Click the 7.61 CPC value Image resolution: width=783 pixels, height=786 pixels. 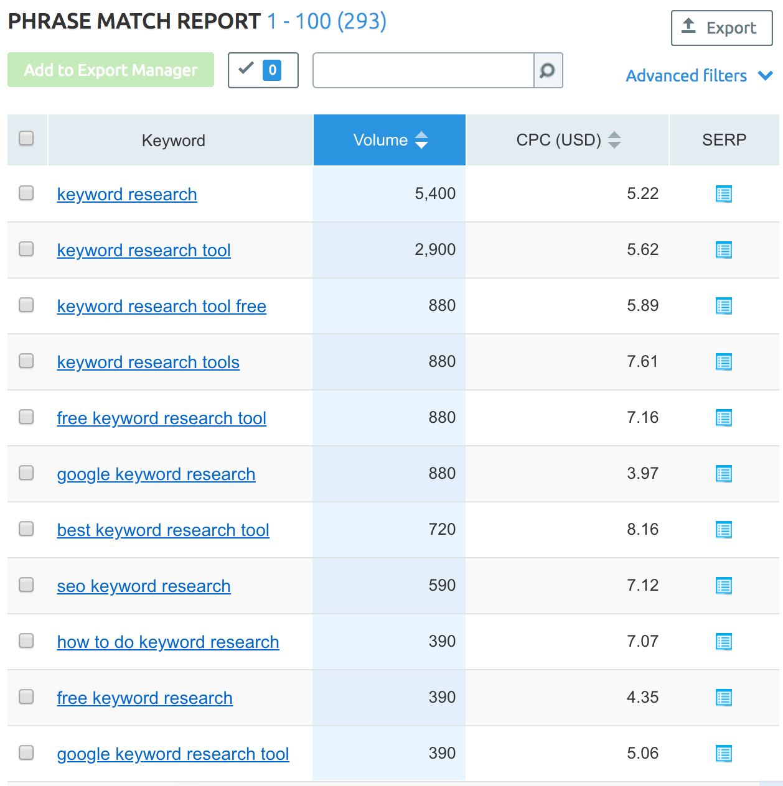[x=642, y=361]
